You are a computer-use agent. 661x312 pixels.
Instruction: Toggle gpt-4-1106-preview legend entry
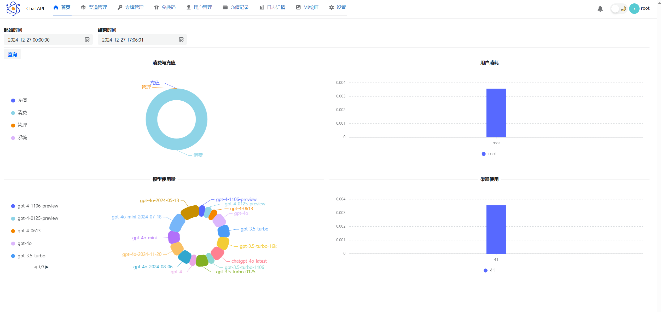[x=35, y=206]
